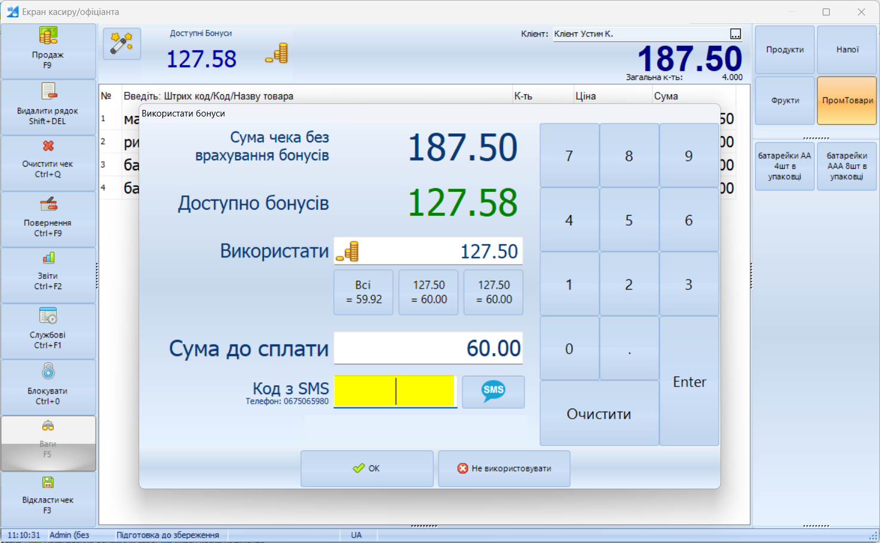880x543 pixels.
Task: Select the Фрукти category tab
Action: click(x=784, y=100)
